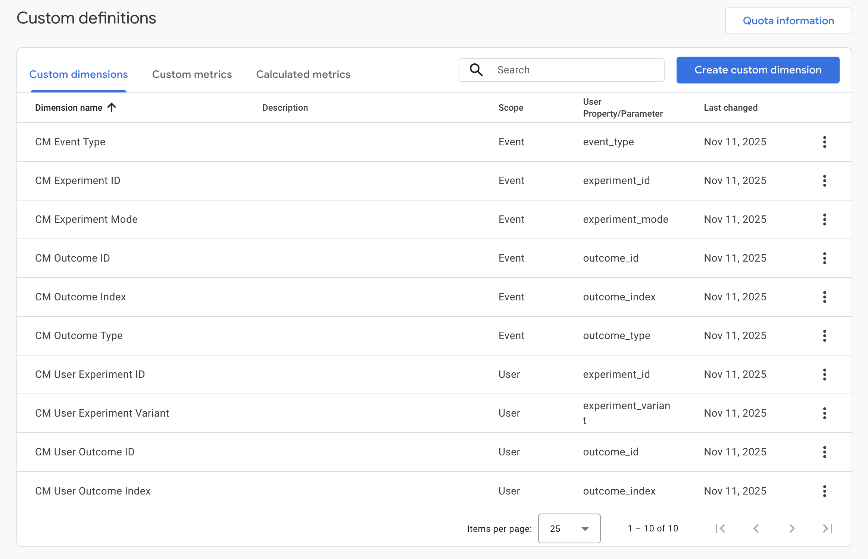Viewport: 868px width, 559px height.
Task: Sort by Dimension name column arrow
Action: coord(112,108)
